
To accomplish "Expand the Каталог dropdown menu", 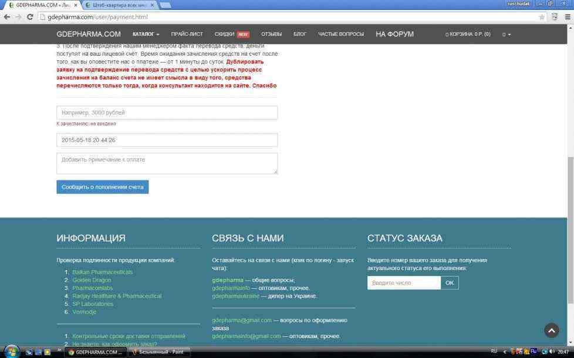I will 146,34.
